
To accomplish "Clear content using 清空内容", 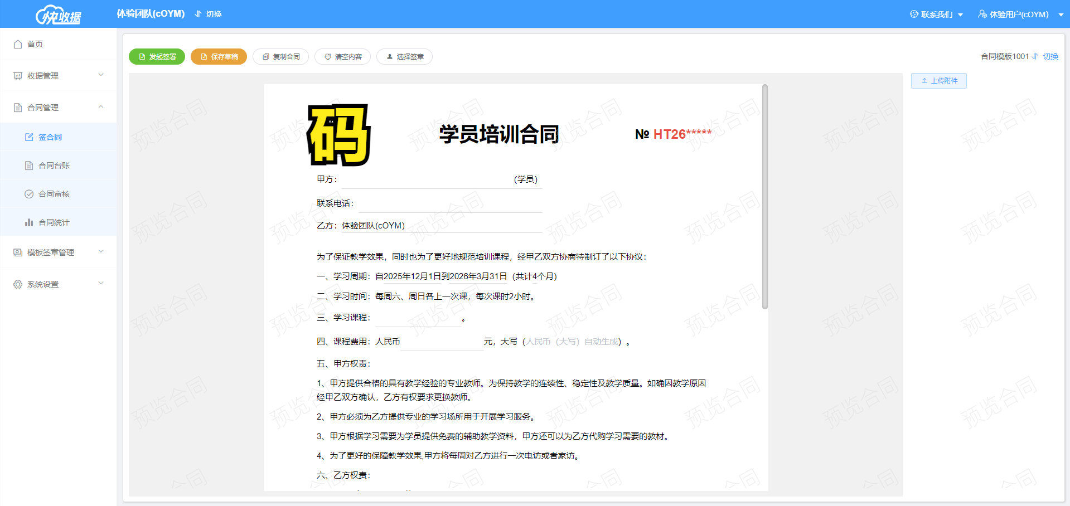I will point(342,57).
